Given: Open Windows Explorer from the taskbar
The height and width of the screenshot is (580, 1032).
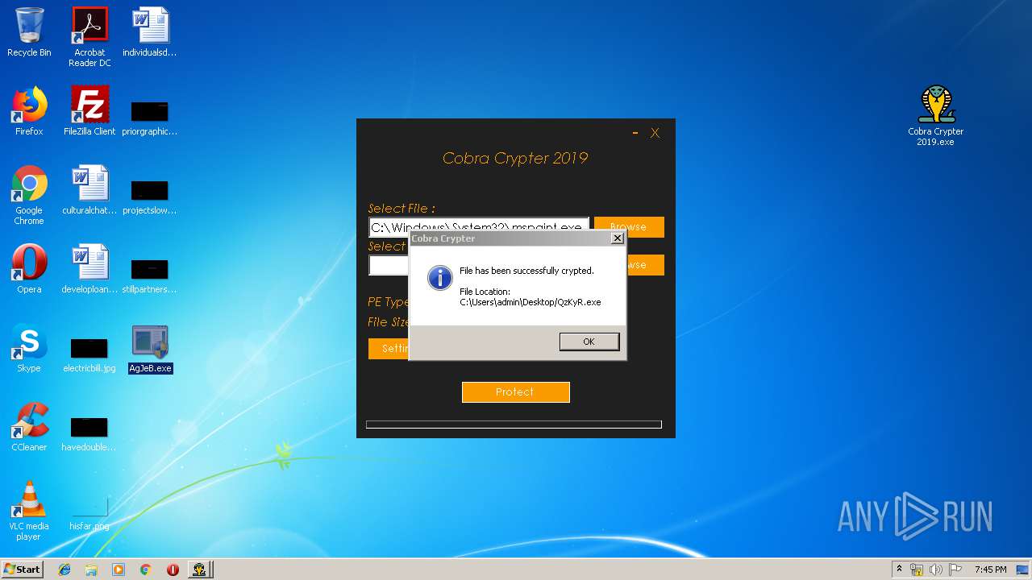Looking at the screenshot, I should [91, 570].
